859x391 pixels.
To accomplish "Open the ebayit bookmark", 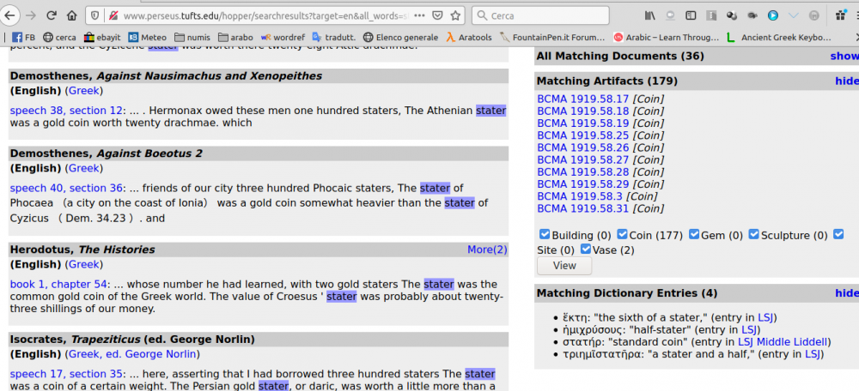I will click(x=102, y=37).
